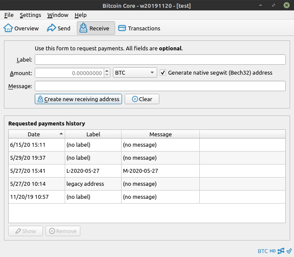Toggle Generate native segwit (Bech32) address checkbox

[x=163, y=72]
